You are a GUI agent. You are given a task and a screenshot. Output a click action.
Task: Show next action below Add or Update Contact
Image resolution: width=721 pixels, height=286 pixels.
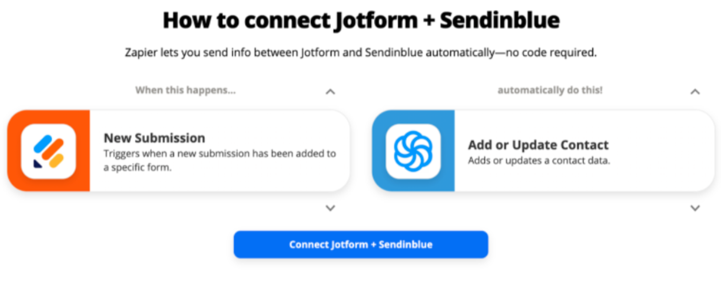tap(695, 208)
